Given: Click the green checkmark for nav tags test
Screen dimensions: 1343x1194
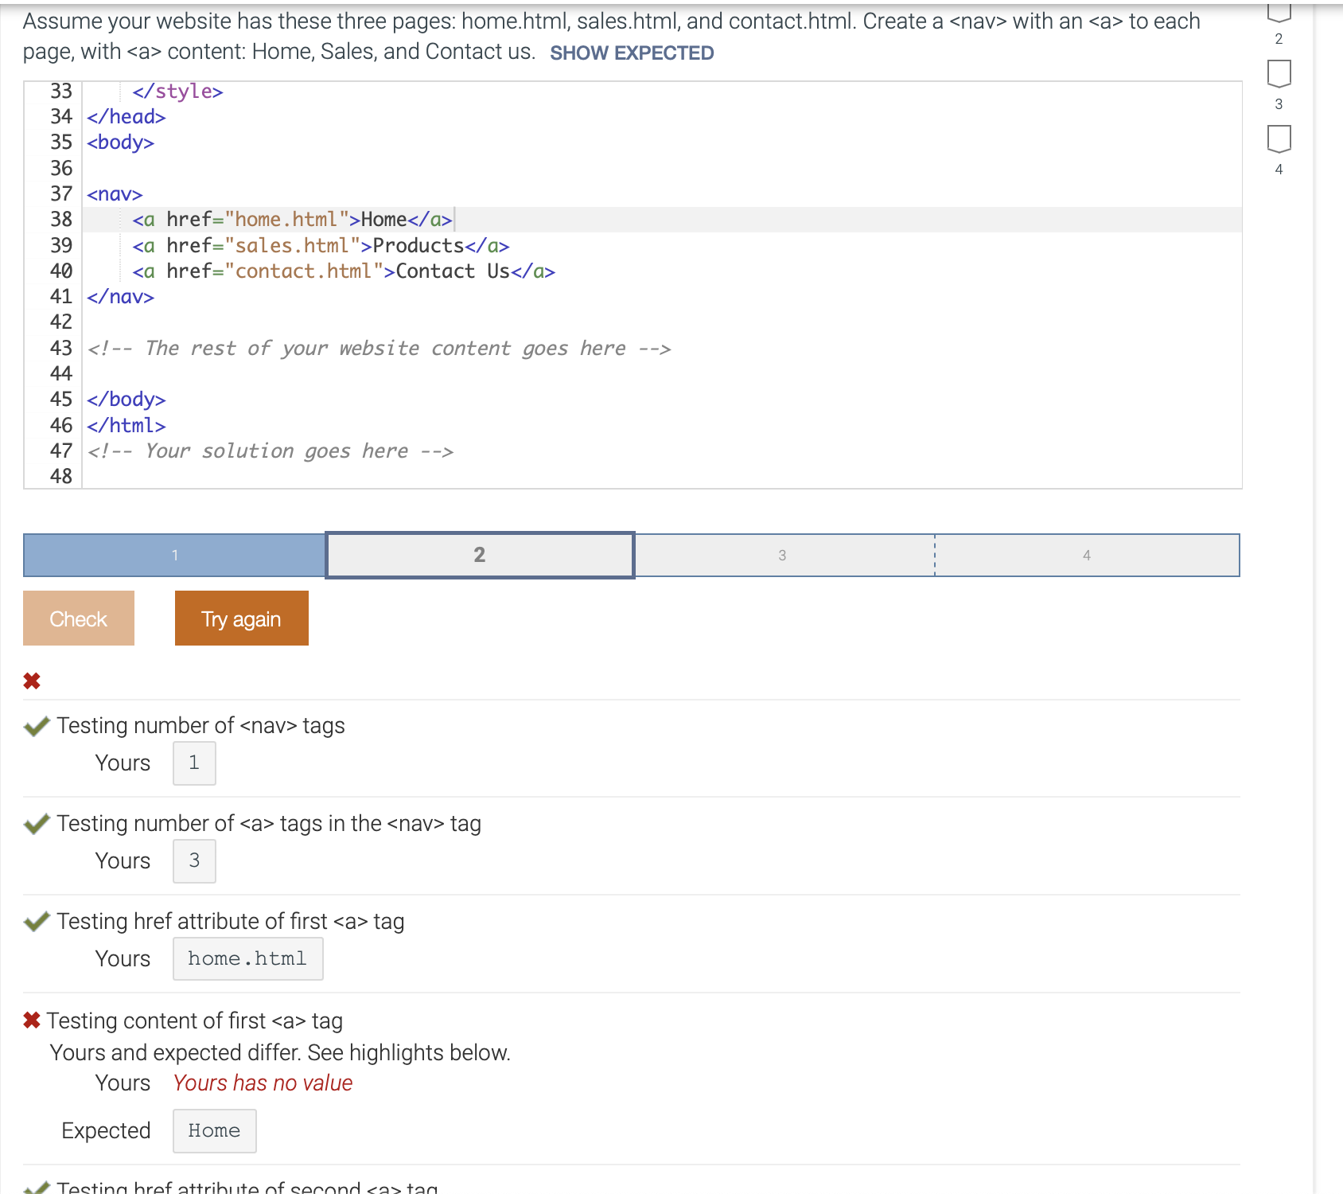Looking at the screenshot, I should [36, 725].
